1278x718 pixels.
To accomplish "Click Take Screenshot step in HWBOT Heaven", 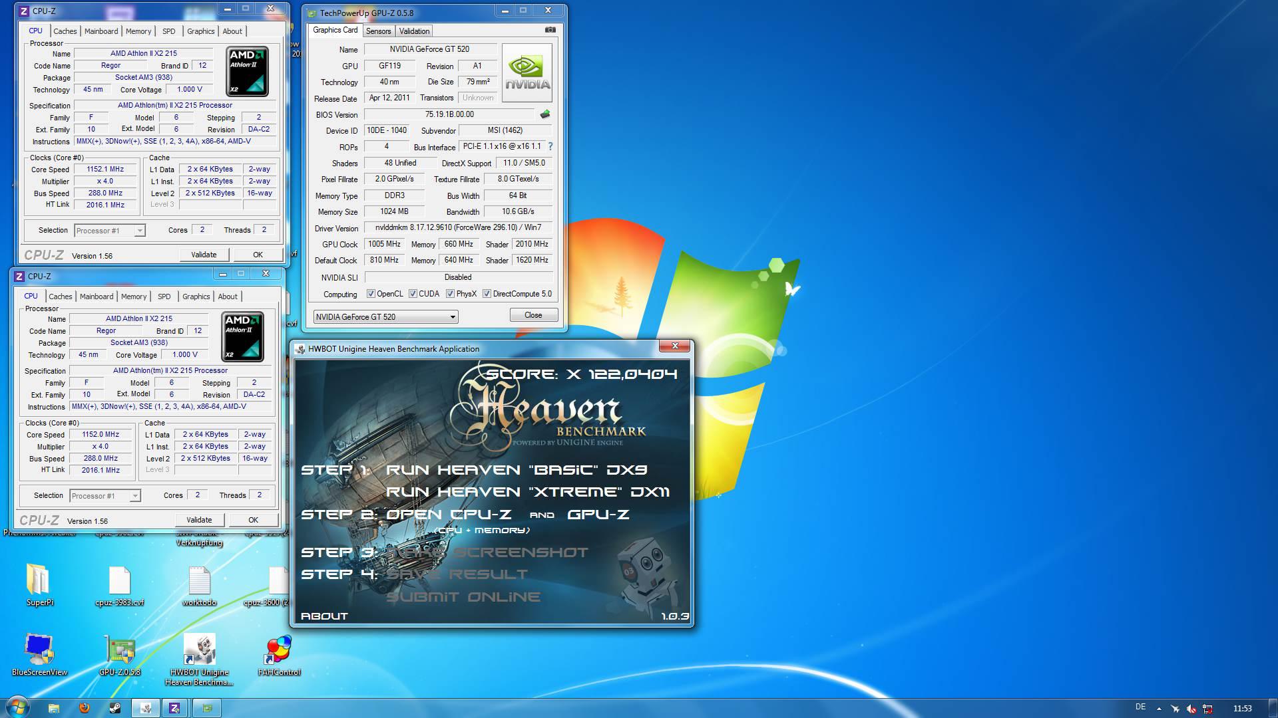I will pyautogui.click(x=487, y=552).
